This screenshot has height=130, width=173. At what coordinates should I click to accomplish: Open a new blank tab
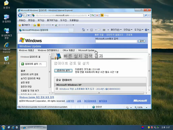(x=71, y=30)
